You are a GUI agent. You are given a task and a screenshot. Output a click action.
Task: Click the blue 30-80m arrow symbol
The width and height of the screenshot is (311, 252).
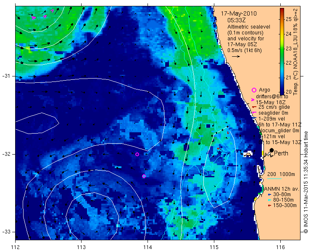pos(269,194)
